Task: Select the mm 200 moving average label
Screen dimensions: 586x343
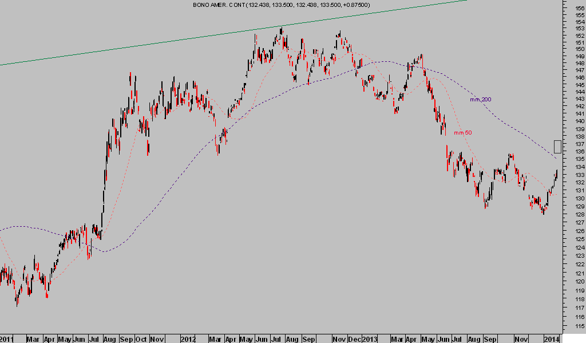Action: coord(480,100)
